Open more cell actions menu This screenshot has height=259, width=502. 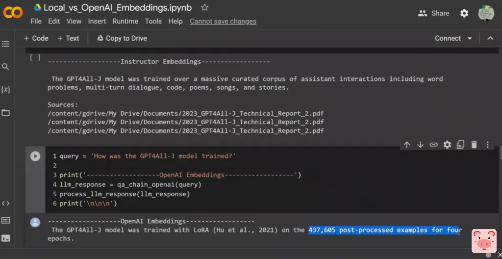coord(487,145)
